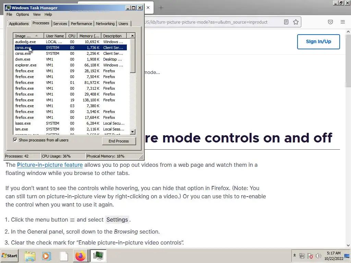
Task: Switch to Users tab
Action: (123, 24)
